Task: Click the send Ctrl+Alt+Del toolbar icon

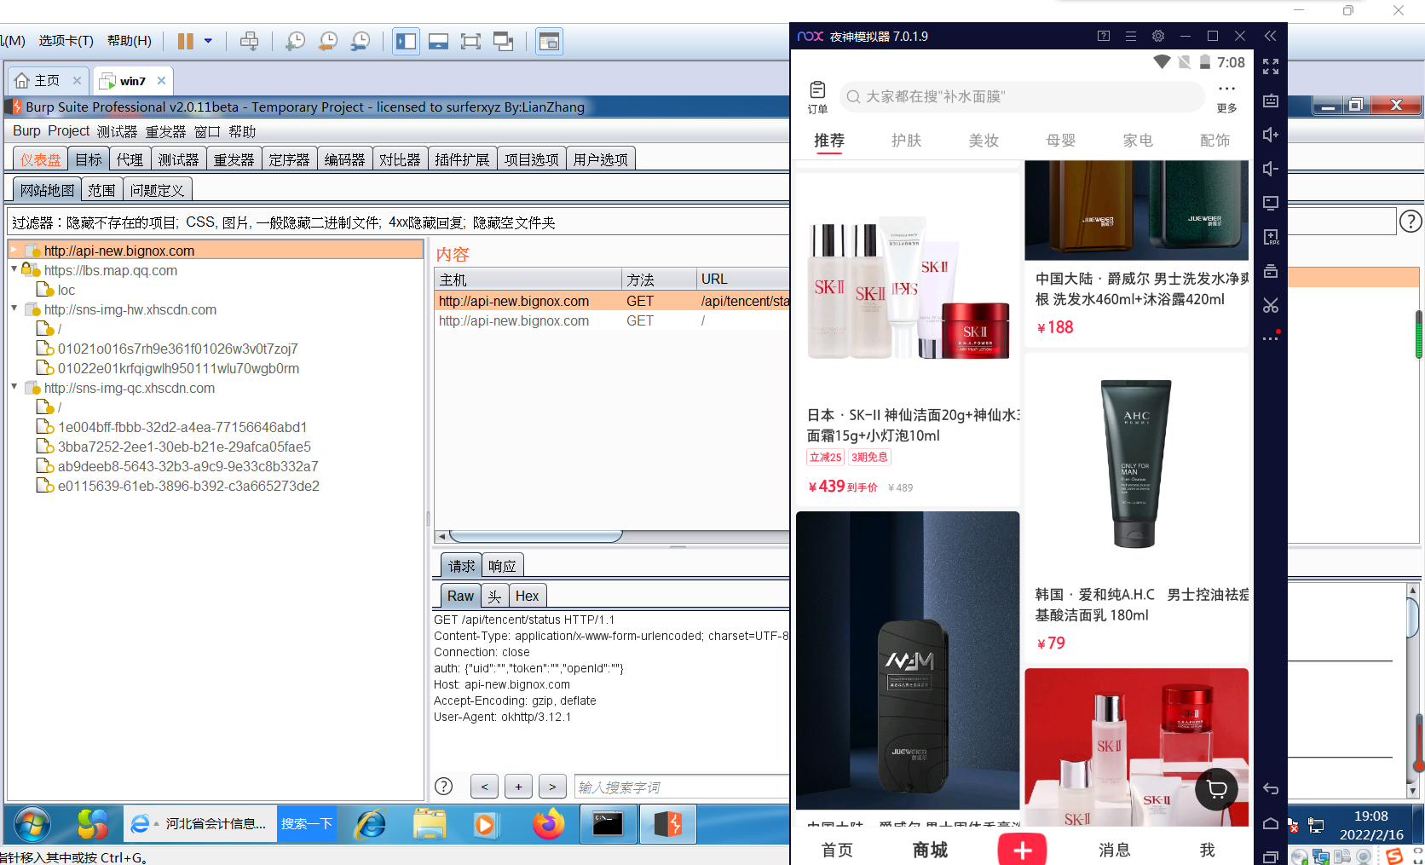Action: 249,41
